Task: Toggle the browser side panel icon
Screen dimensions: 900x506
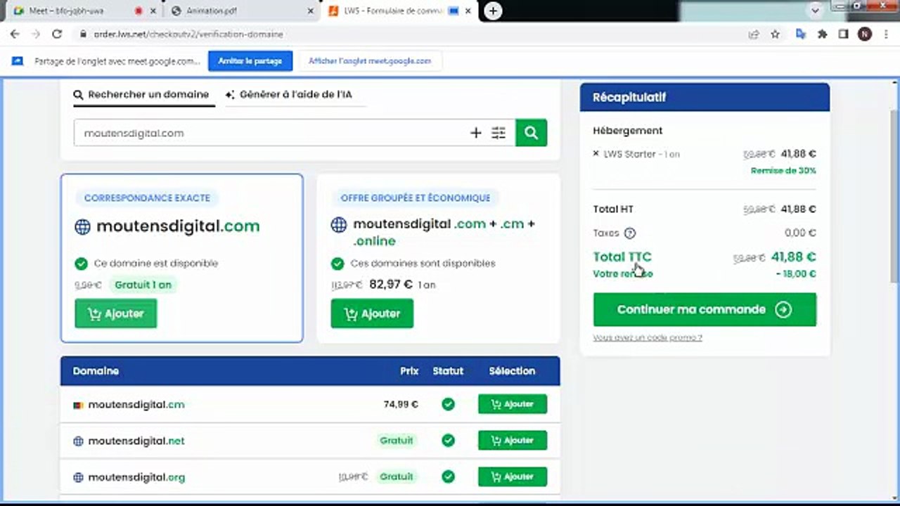Action: pos(844,34)
